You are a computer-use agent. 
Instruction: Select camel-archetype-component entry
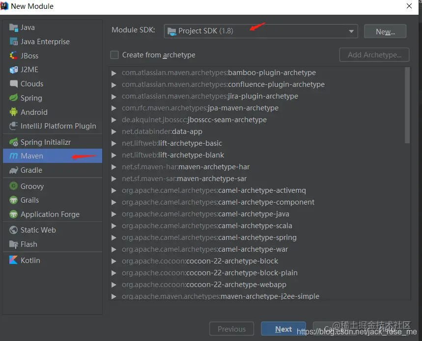(x=218, y=202)
